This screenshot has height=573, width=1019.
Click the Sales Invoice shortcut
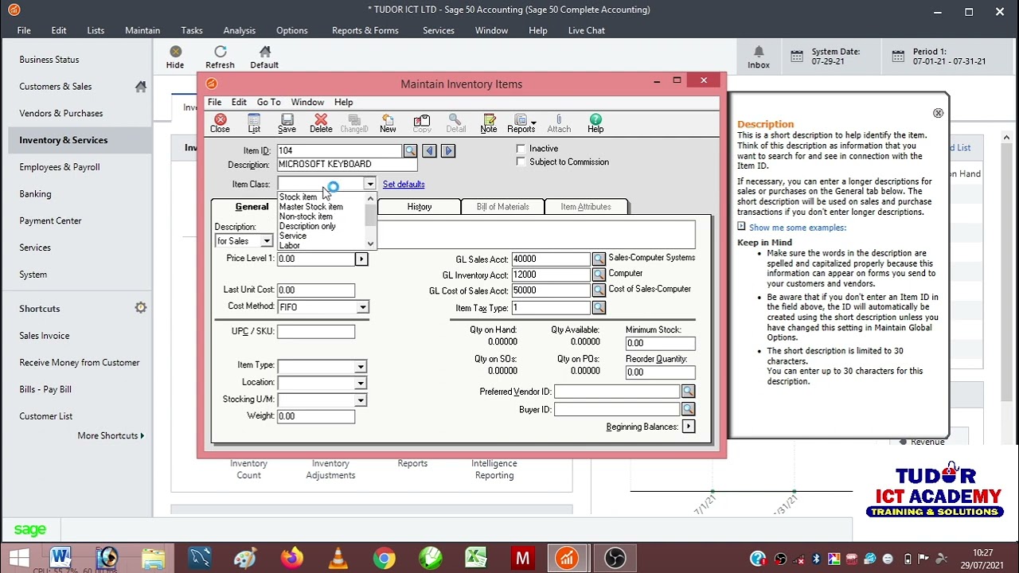[45, 336]
